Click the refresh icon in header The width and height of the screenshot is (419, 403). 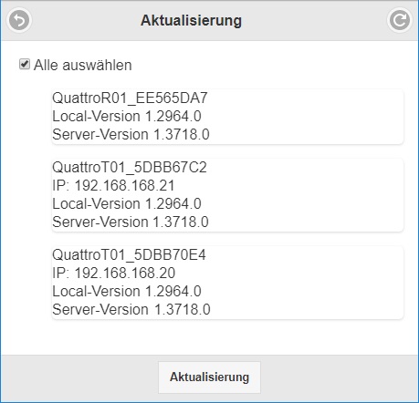pyautogui.click(x=400, y=20)
